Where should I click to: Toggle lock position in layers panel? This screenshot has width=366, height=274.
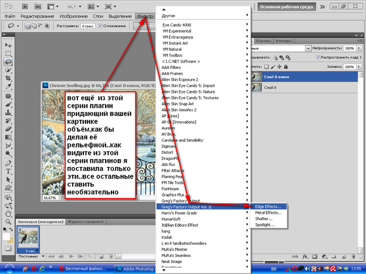click(279, 67)
